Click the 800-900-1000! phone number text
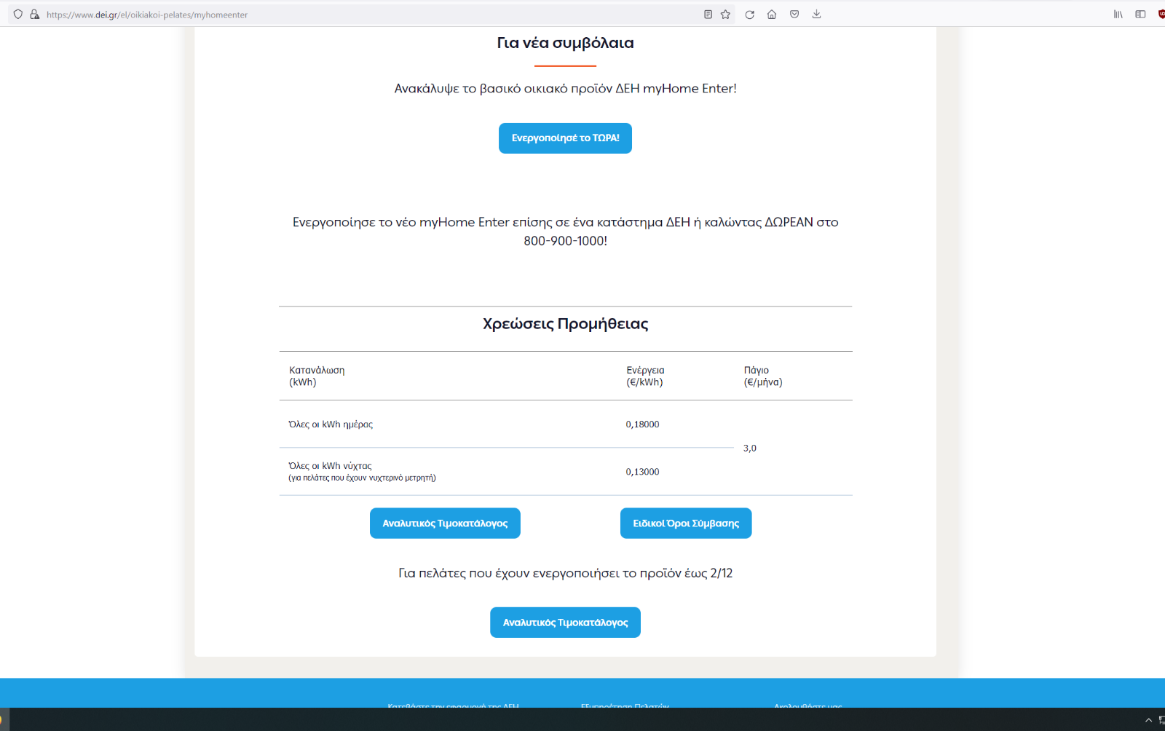 tap(565, 241)
